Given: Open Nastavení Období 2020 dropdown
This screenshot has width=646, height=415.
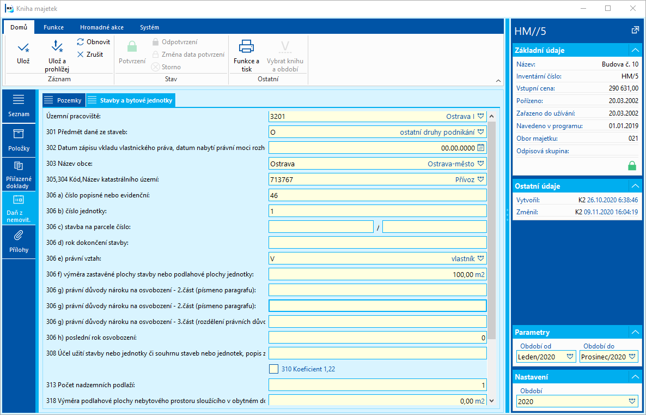Looking at the screenshot, I should pos(632,401).
